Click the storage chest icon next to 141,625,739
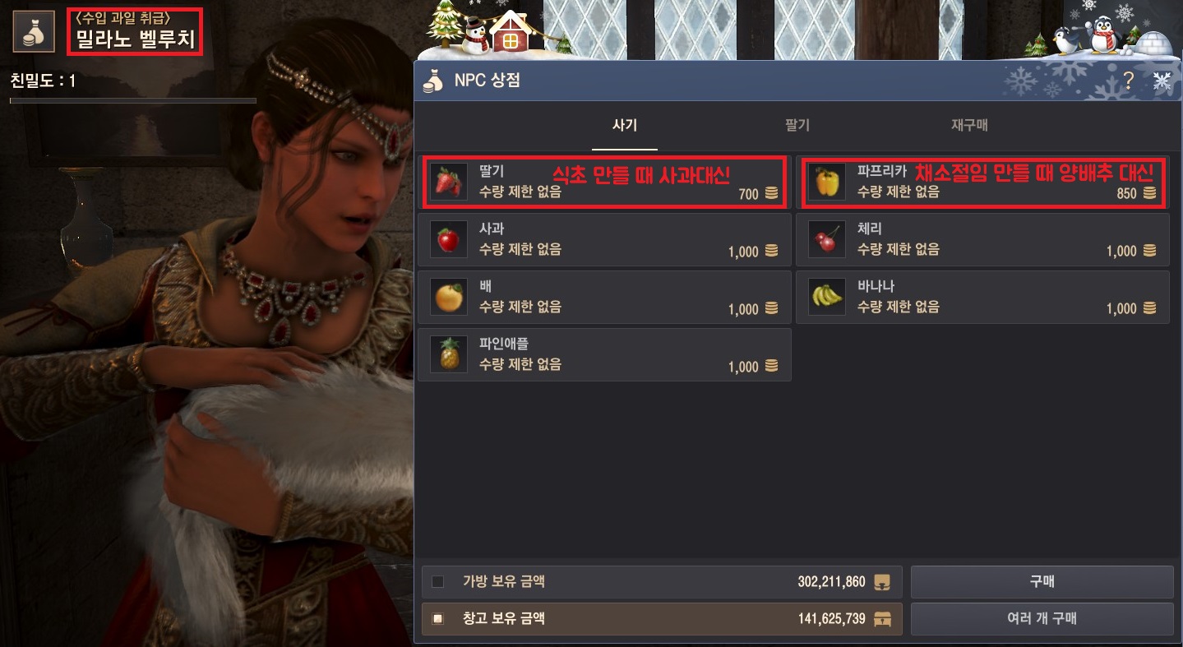The image size is (1183, 647). tap(883, 618)
